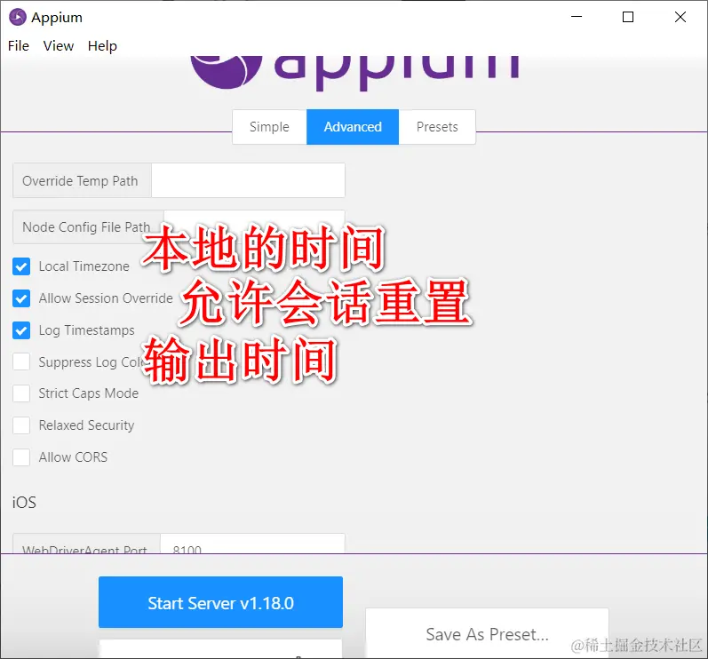Screen dimensions: 708x659
Task: Open the File menu
Action: [19, 45]
